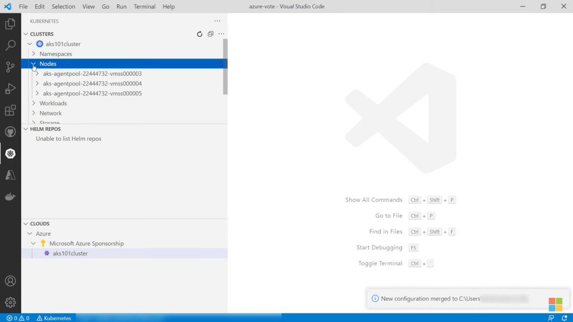This screenshot has height=322, width=573.
Task: Collapse the Nodes tree item
Action: click(33, 64)
